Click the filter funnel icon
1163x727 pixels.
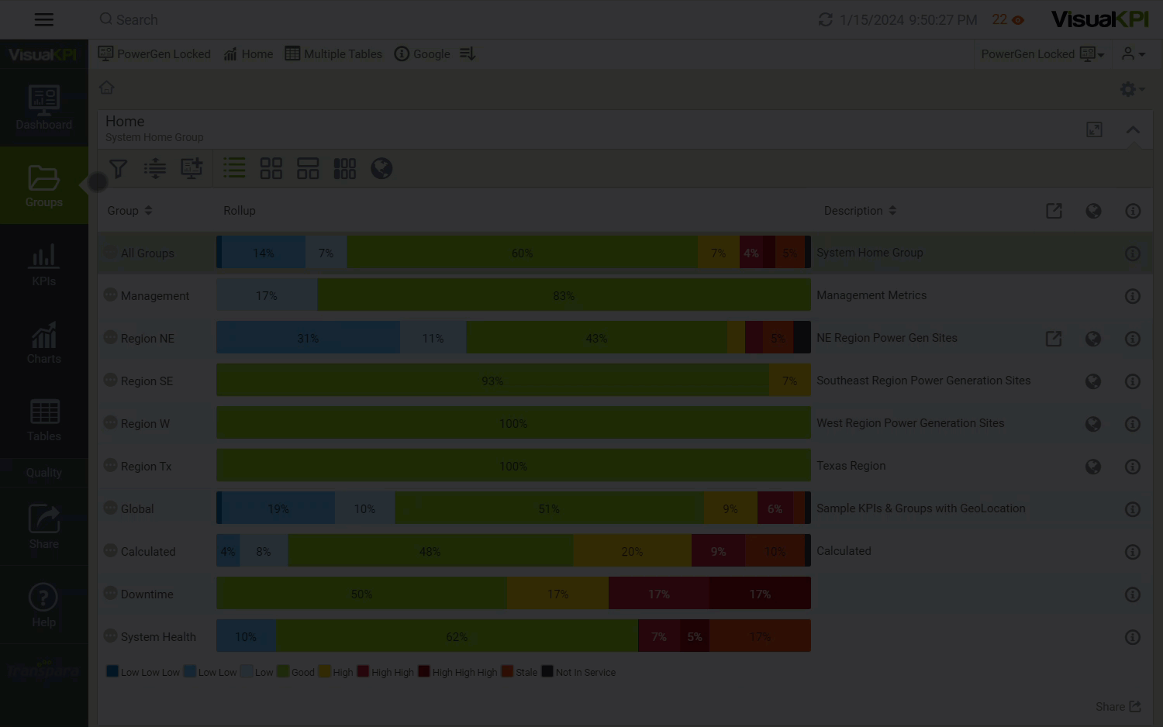click(118, 169)
